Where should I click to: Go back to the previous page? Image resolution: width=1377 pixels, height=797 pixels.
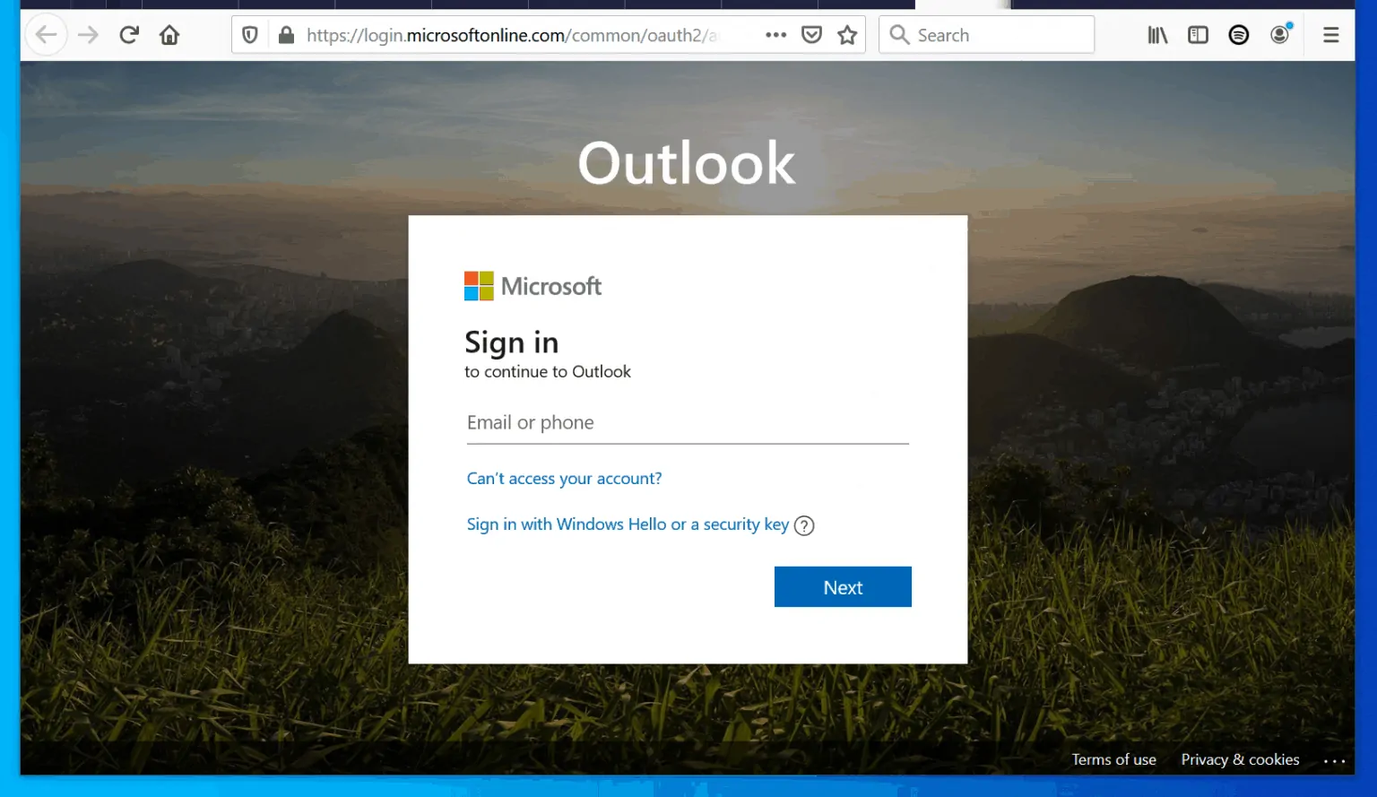coord(46,34)
